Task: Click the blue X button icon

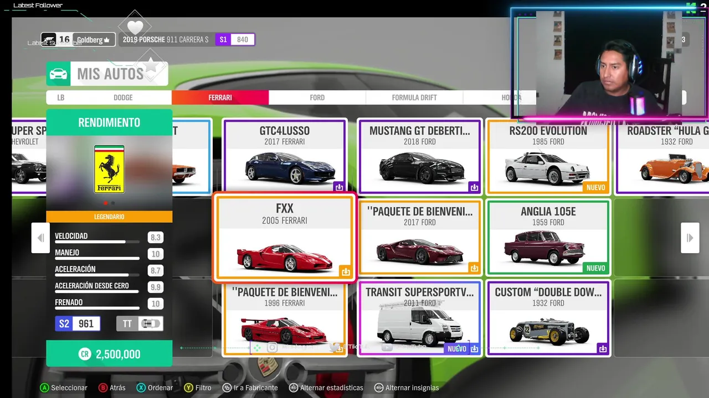Action: click(141, 387)
